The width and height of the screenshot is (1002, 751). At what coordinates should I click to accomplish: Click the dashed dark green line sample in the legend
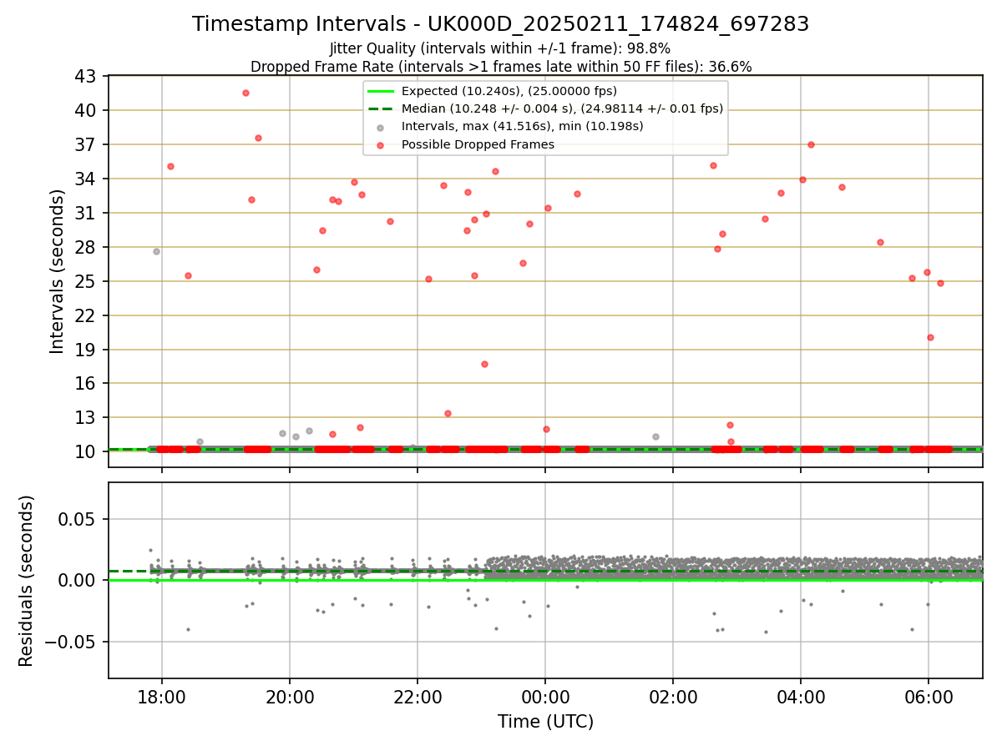[381, 109]
